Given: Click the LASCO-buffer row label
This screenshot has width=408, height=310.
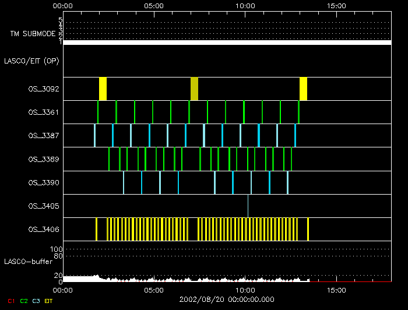Looking at the screenshot, I should [24, 261].
